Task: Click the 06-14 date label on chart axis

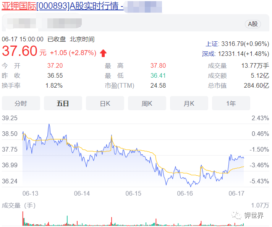Action: pyautogui.click(x=82, y=193)
